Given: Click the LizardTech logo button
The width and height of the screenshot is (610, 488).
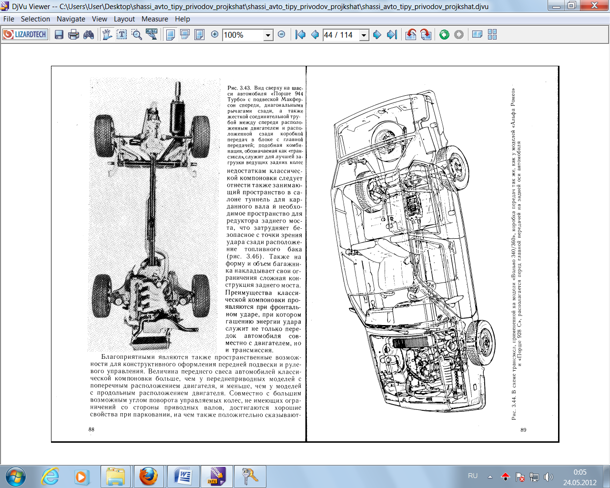Looking at the screenshot, I should pyautogui.click(x=25, y=34).
